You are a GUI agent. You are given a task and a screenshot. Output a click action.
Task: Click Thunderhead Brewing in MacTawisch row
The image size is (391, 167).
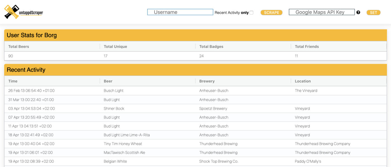[218, 153]
